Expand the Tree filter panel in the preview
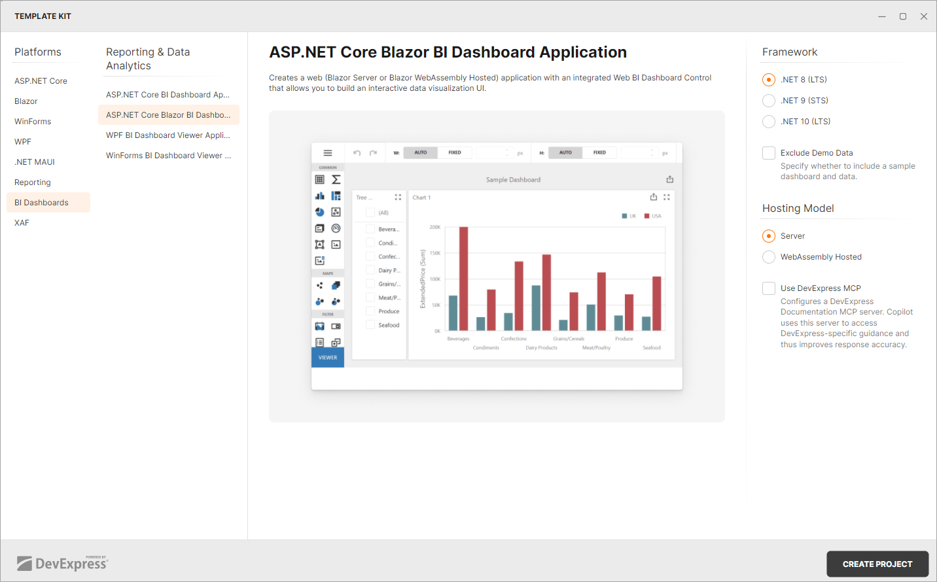937x582 pixels. coord(397,197)
